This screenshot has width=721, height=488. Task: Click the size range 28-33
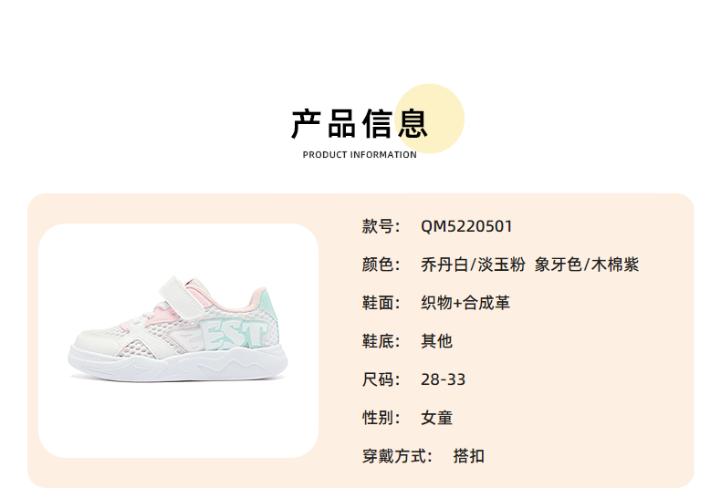443,379
